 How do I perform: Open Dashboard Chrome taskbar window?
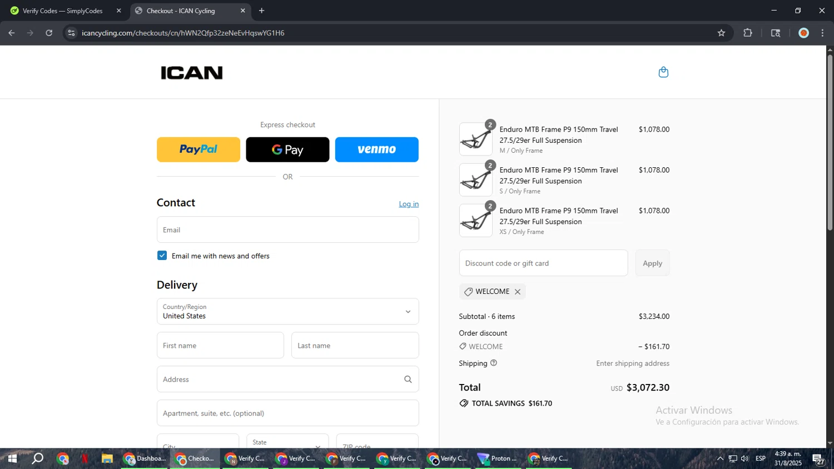click(x=145, y=458)
